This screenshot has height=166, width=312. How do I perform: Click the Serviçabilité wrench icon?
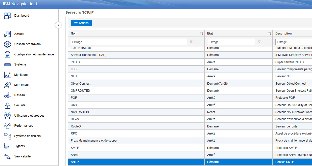pyautogui.click(x=8, y=156)
